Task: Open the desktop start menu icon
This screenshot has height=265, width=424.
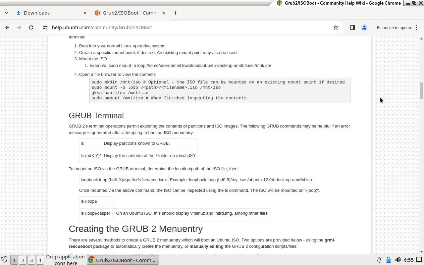Action: pos(4,260)
